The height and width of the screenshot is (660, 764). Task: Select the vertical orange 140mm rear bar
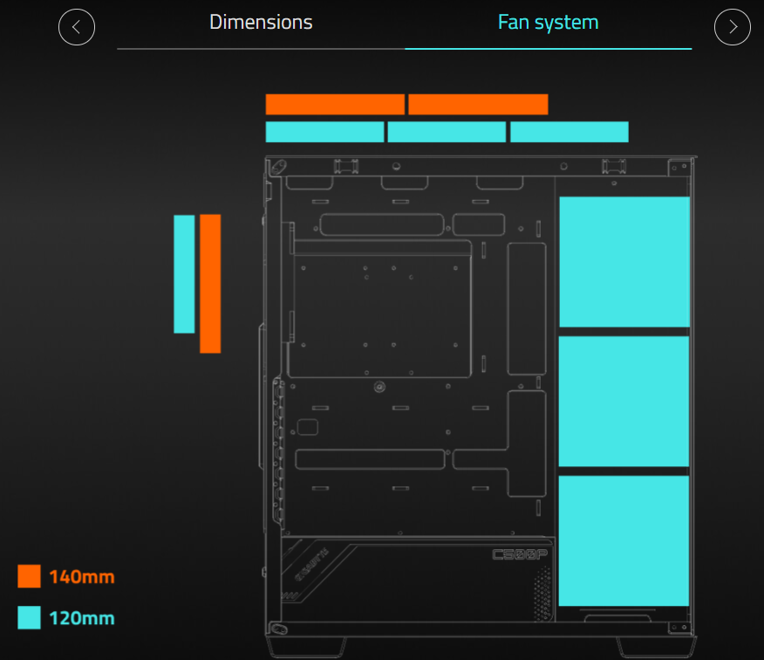coord(210,284)
